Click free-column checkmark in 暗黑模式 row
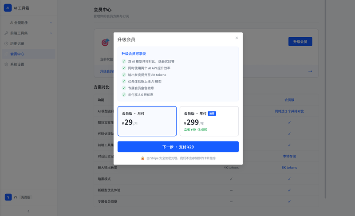The width and height of the screenshot is (355, 216). [231, 179]
